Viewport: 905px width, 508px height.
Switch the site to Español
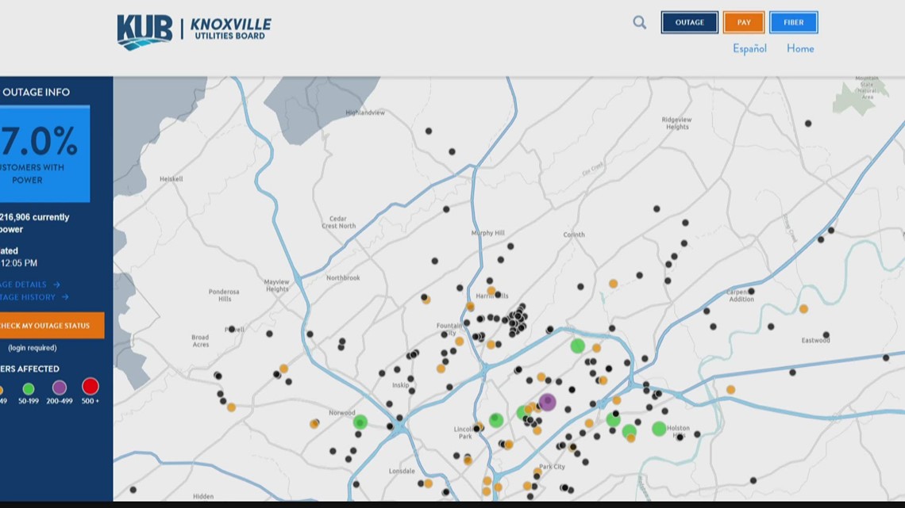coord(749,48)
